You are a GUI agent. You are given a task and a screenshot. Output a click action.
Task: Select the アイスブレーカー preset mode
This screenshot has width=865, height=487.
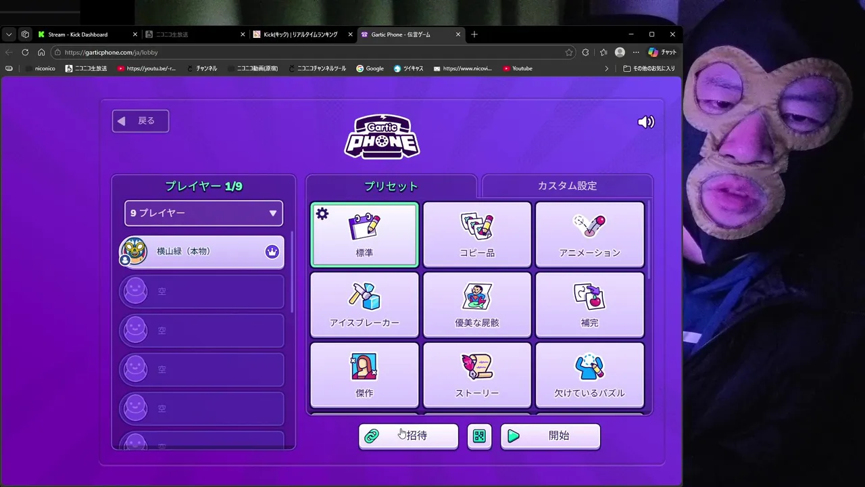[364, 304]
